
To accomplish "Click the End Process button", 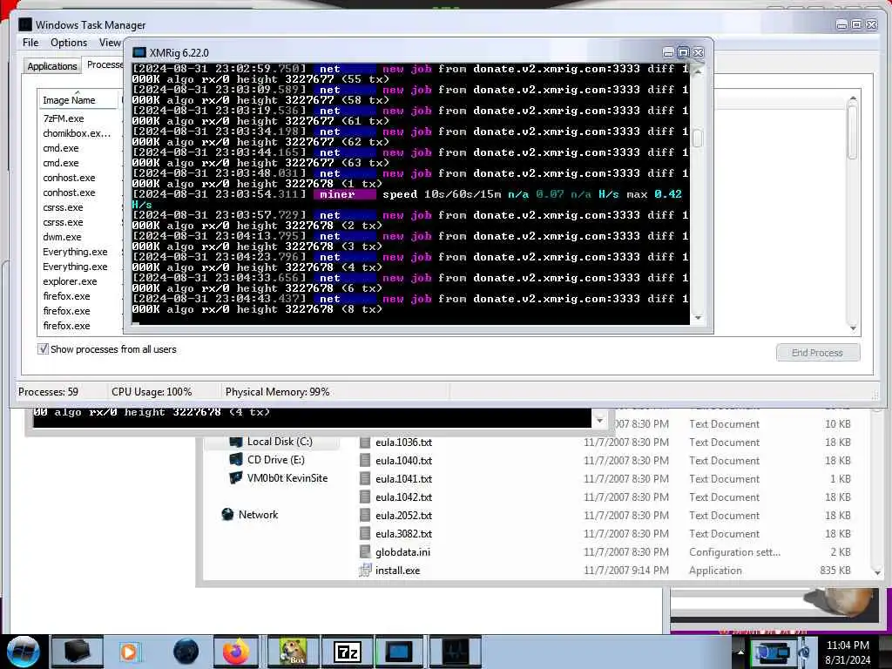I will pyautogui.click(x=817, y=353).
